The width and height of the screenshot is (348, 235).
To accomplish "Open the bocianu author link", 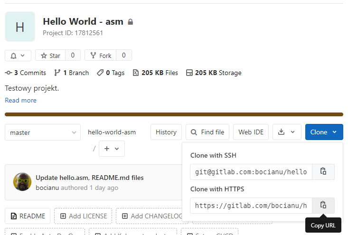I will 47,188.
